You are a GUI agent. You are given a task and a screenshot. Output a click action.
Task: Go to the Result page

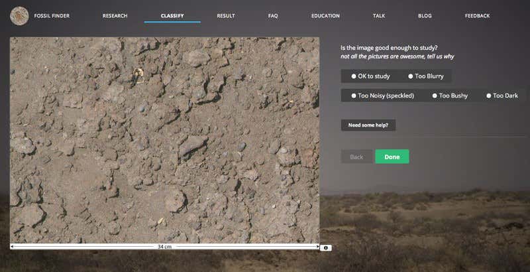pos(226,15)
